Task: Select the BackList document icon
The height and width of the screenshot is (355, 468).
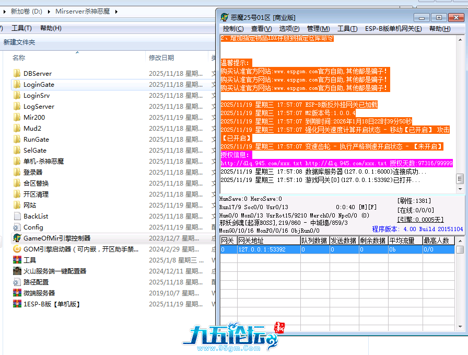Action: click(x=17, y=216)
